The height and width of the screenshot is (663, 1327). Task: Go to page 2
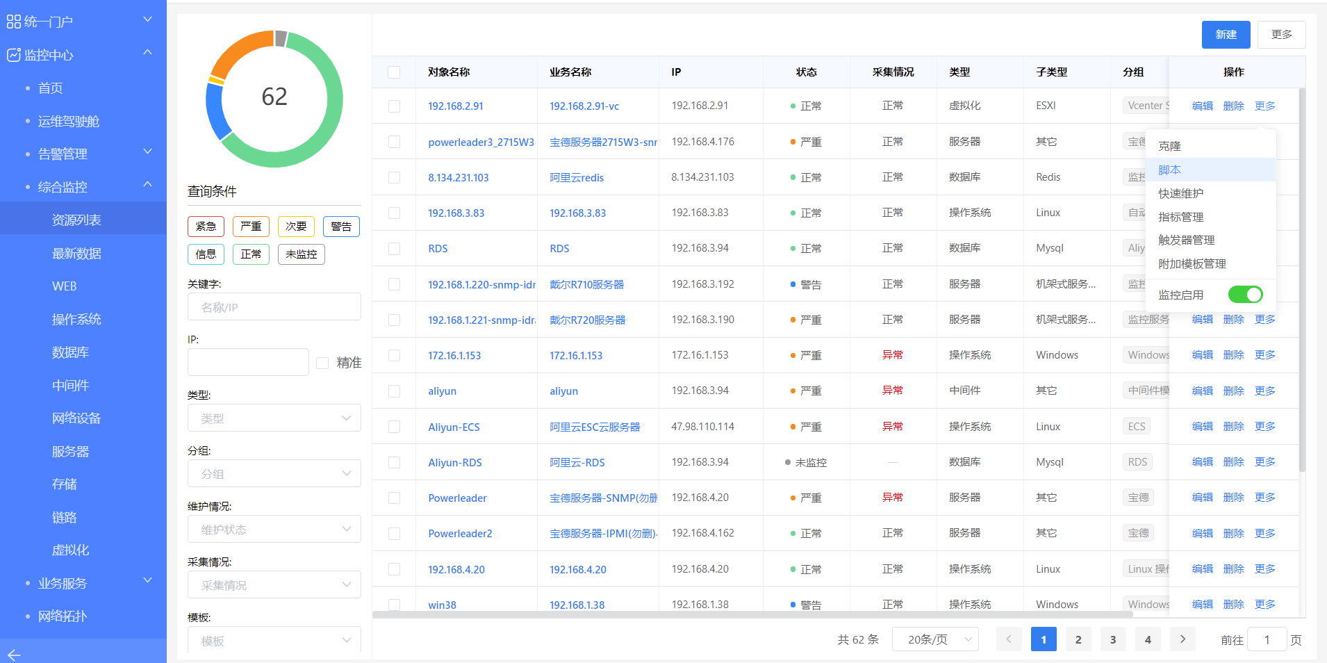(1078, 639)
